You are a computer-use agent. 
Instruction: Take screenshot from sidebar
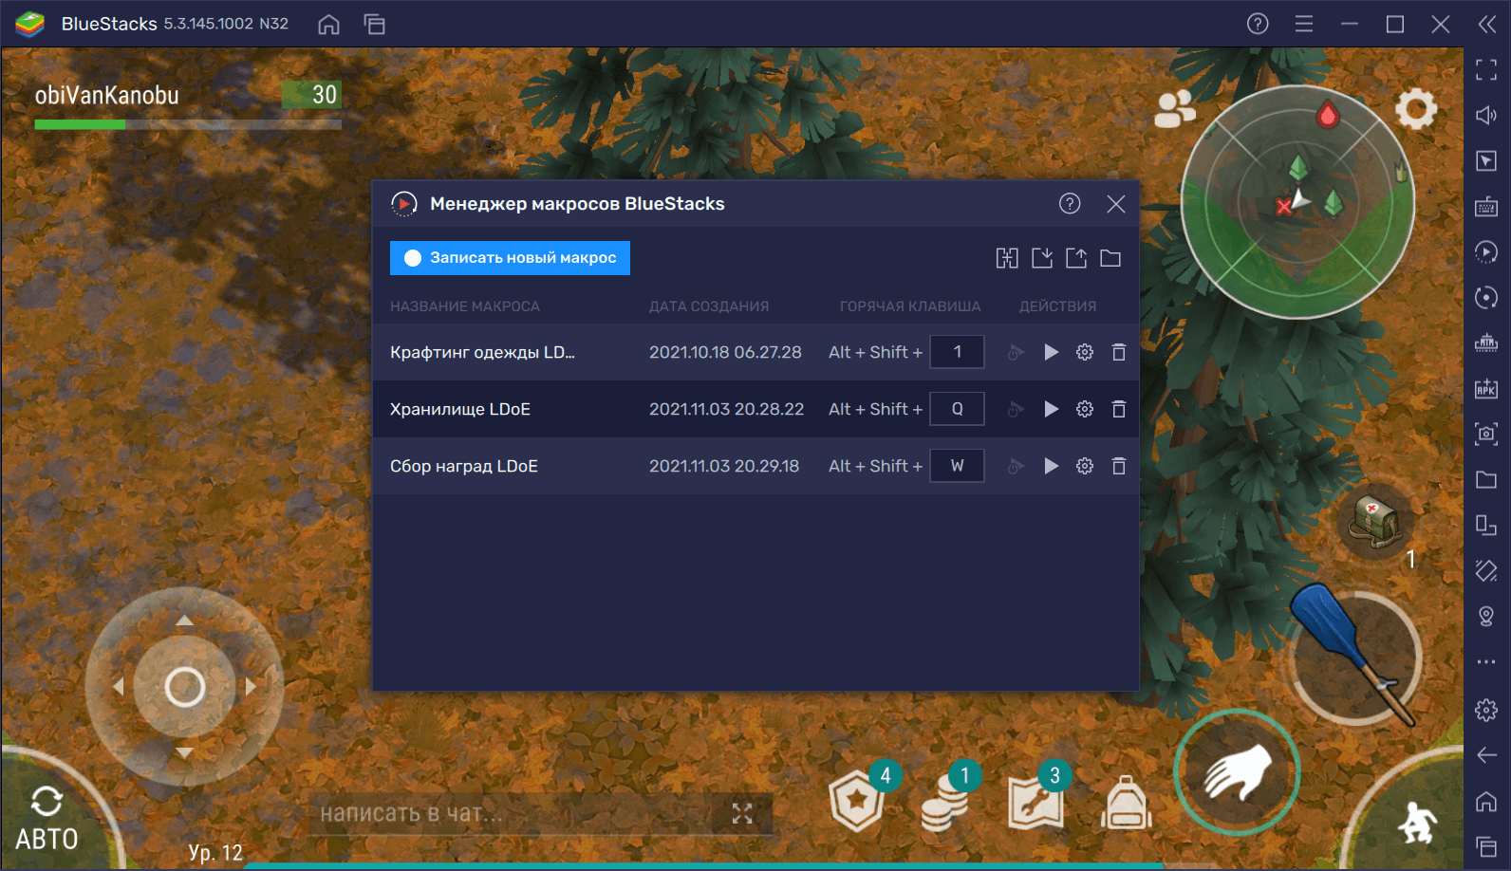pos(1486,434)
